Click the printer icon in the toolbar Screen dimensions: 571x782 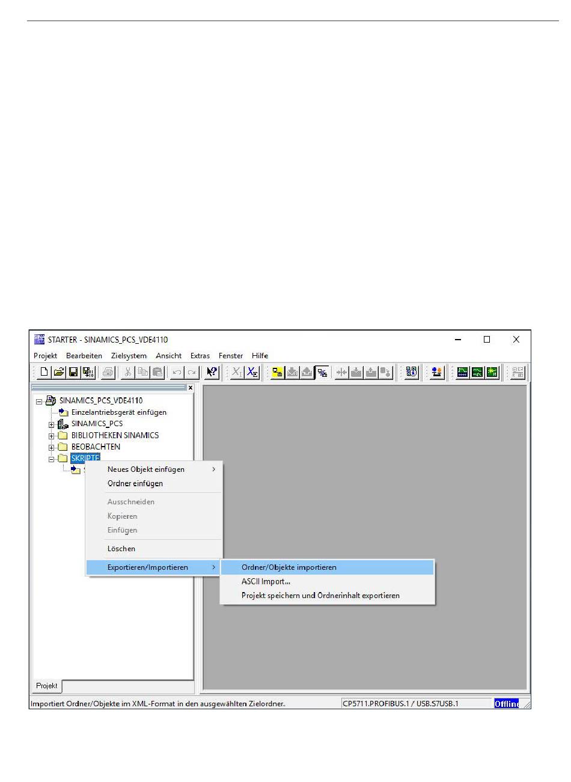[108, 373]
